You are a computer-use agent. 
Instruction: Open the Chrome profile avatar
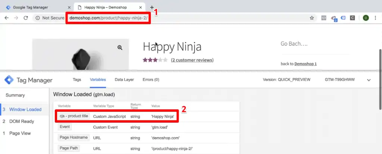[366, 18]
